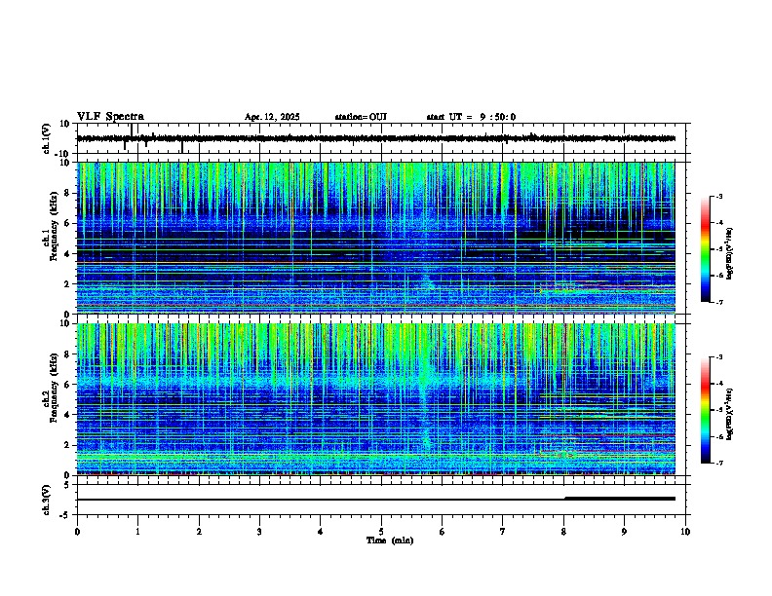
Task: Click time axis tick label "5"
Action: (x=381, y=532)
